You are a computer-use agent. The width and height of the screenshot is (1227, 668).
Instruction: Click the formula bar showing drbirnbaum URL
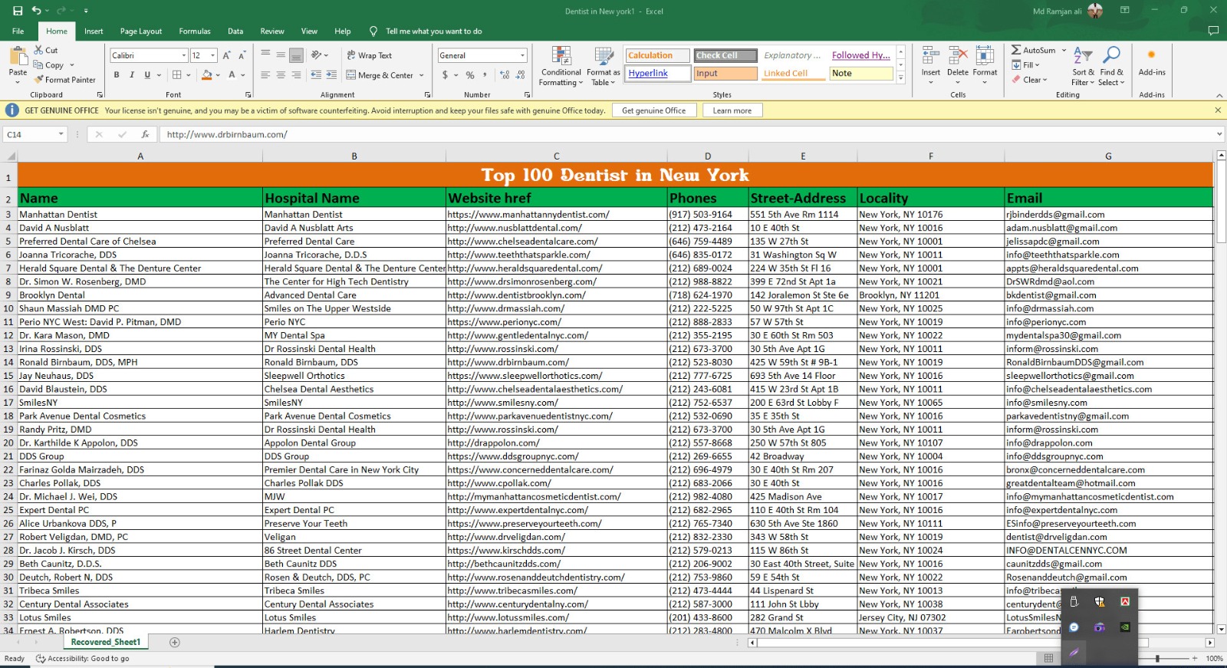point(686,134)
